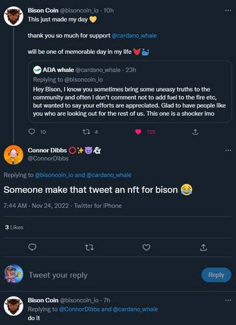The height and width of the screenshot is (325, 236).
Task: Open more options for Connor Dibbs' tweet
Action: 228,150
